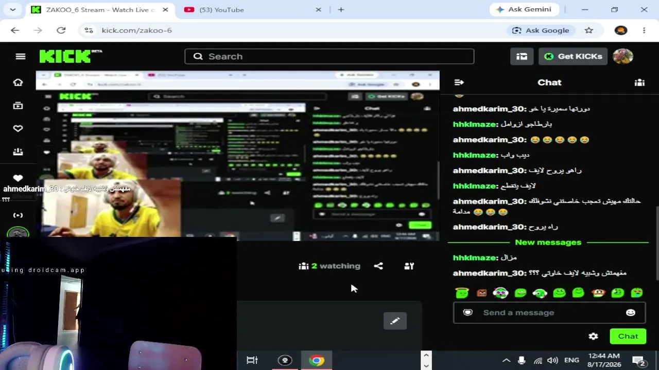The image size is (659, 370).
Task: Open the Wi-Fi network tray icon
Action: [537, 360]
